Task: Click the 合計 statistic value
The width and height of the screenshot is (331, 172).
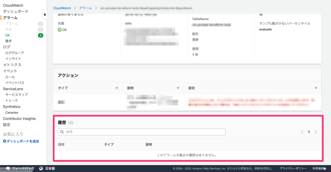Action: click(x=195, y=40)
